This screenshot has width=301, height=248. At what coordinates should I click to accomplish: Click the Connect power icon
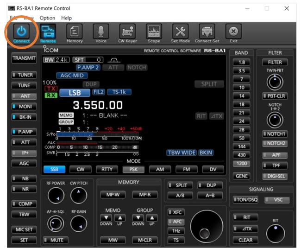point(21,32)
